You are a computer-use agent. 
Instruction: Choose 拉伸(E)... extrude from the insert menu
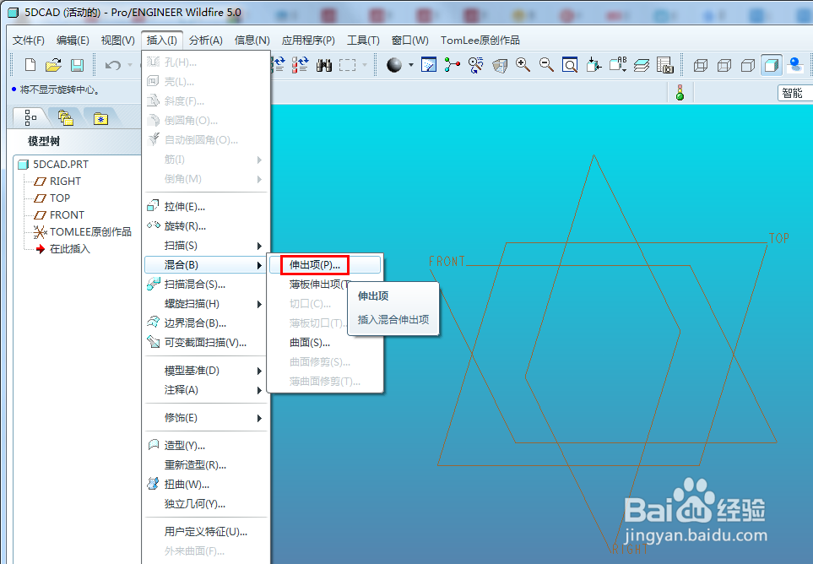tap(206, 207)
